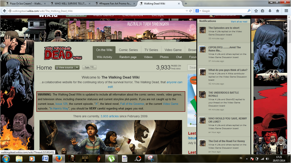Launch Microsoft Word from the taskbar
This screenshot has width=291, height=163.
pos(45,159)
